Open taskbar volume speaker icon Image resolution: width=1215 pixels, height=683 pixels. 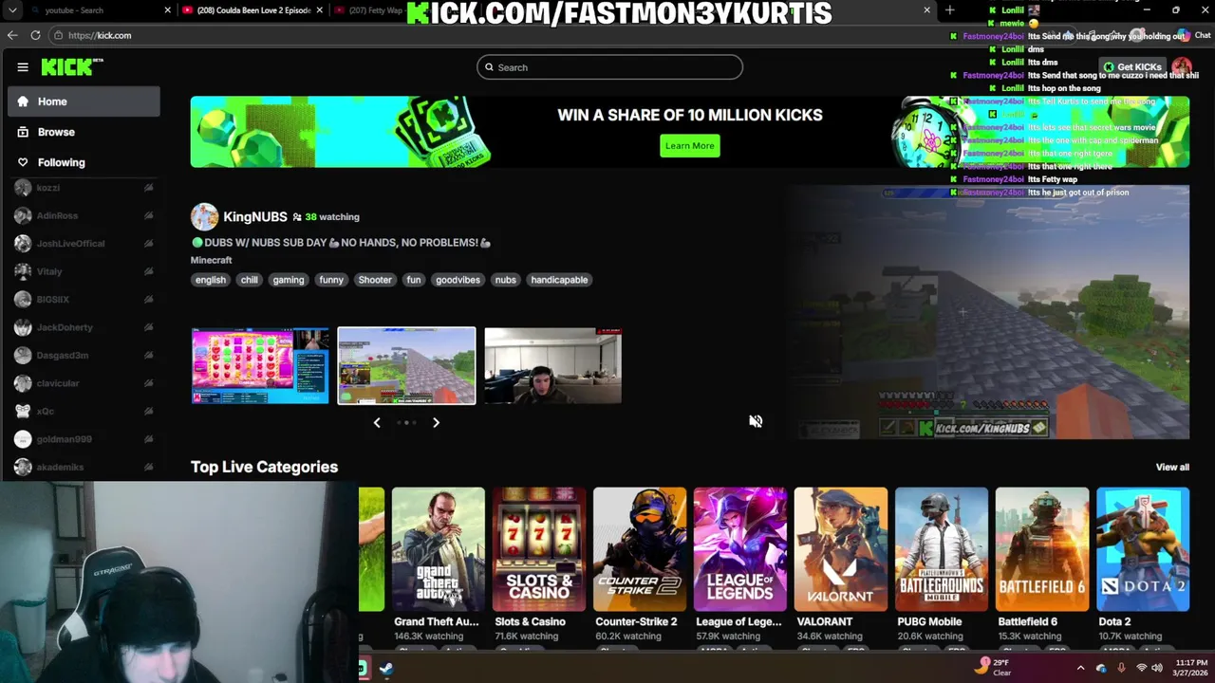1157,669
